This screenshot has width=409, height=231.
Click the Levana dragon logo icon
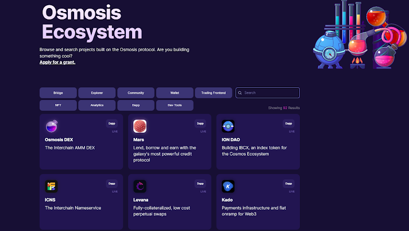click(x=140, y=186)
